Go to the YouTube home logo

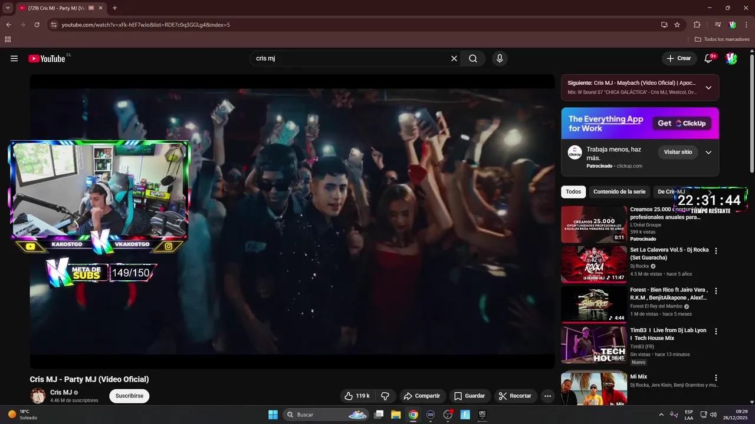47,58
